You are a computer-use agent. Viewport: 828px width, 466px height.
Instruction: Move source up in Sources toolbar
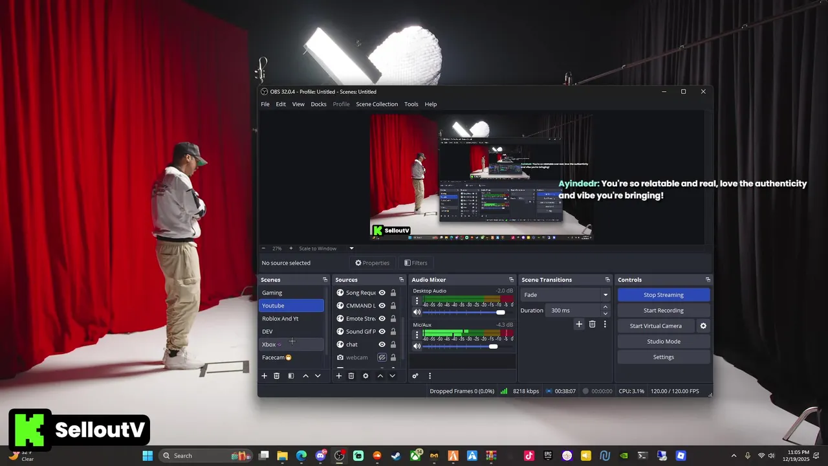pyautogui.click(x=380, y=376)
